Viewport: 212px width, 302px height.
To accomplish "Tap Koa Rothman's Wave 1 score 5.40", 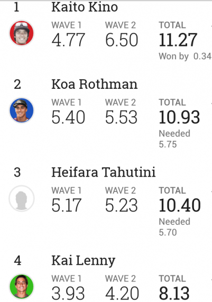I will 68,117.
